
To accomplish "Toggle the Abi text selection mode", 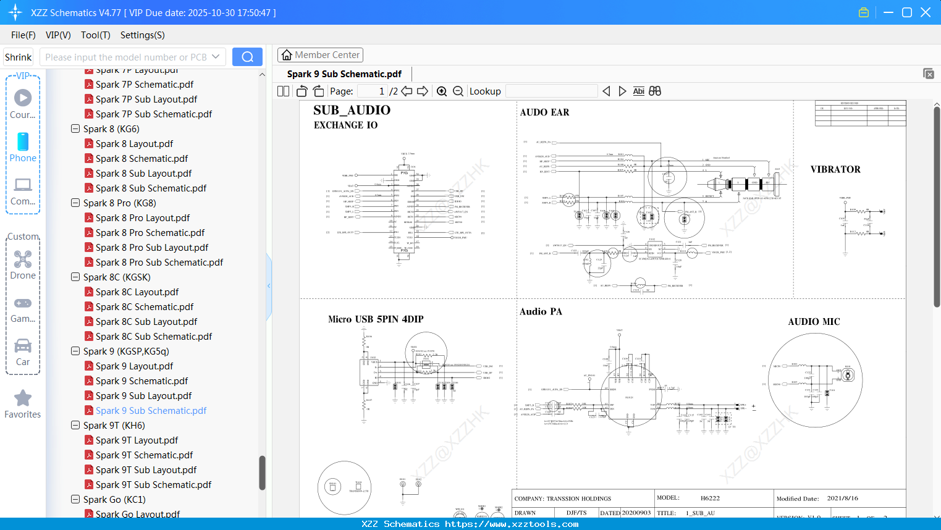I will [638, 91].
